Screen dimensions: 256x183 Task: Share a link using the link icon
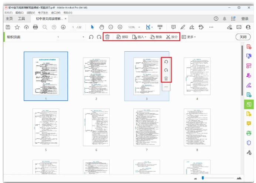click(x=230, y=27)
